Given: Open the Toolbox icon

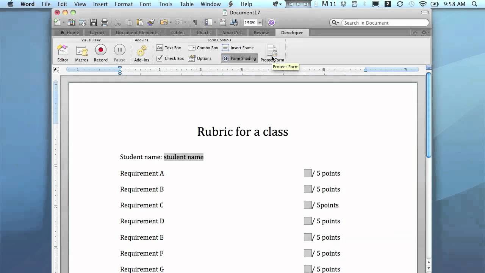Looking at the screenshot, I should pyautogui.click(x=223, y=22).
